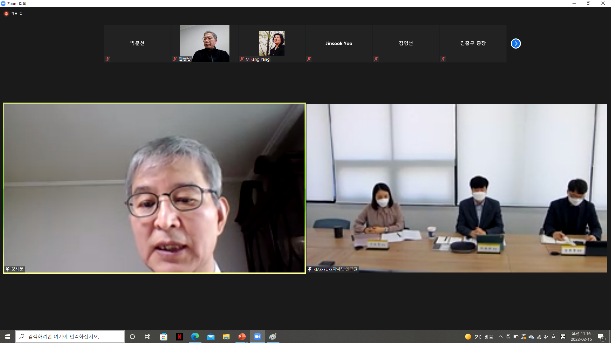
Task: Click the Windows search input box
Action: coord(70,337)
